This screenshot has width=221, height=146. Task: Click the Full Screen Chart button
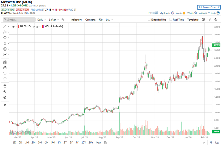coord(209,7)
